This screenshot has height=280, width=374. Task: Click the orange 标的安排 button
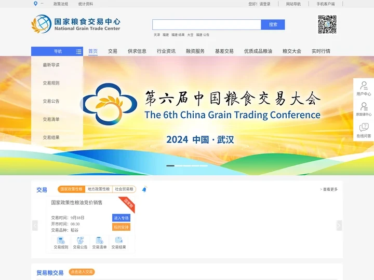(x=121, y=227)
